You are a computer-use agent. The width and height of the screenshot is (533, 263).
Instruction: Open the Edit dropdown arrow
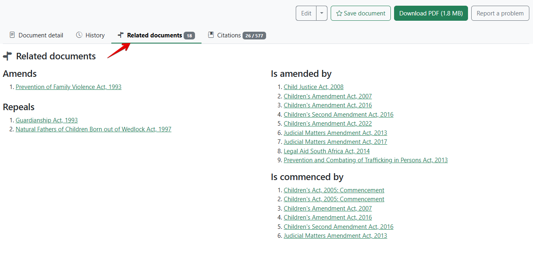(321, 13)
